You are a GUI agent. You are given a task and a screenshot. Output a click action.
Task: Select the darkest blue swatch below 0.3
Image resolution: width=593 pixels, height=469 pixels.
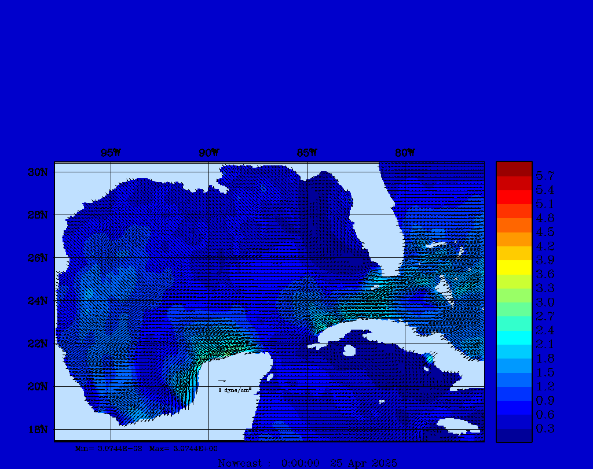[x=514, y=435]
